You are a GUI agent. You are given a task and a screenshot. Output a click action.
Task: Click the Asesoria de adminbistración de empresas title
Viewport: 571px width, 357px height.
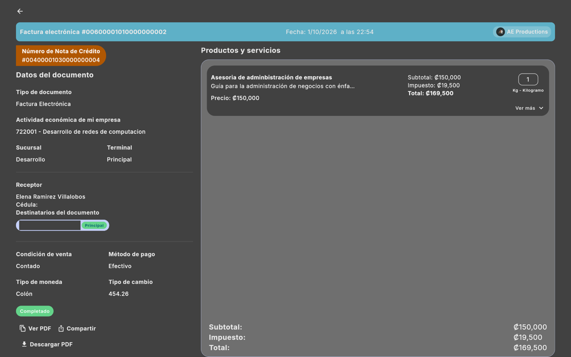[271, 78]
